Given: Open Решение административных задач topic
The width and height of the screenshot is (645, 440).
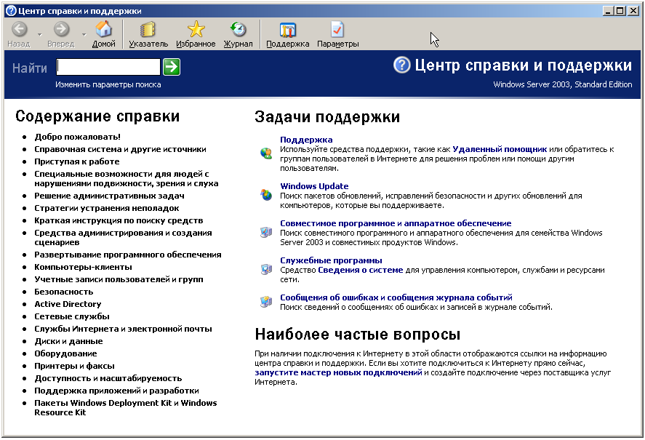Looking at the screenshot, I should pyautogui.click(x=109, y=196).
